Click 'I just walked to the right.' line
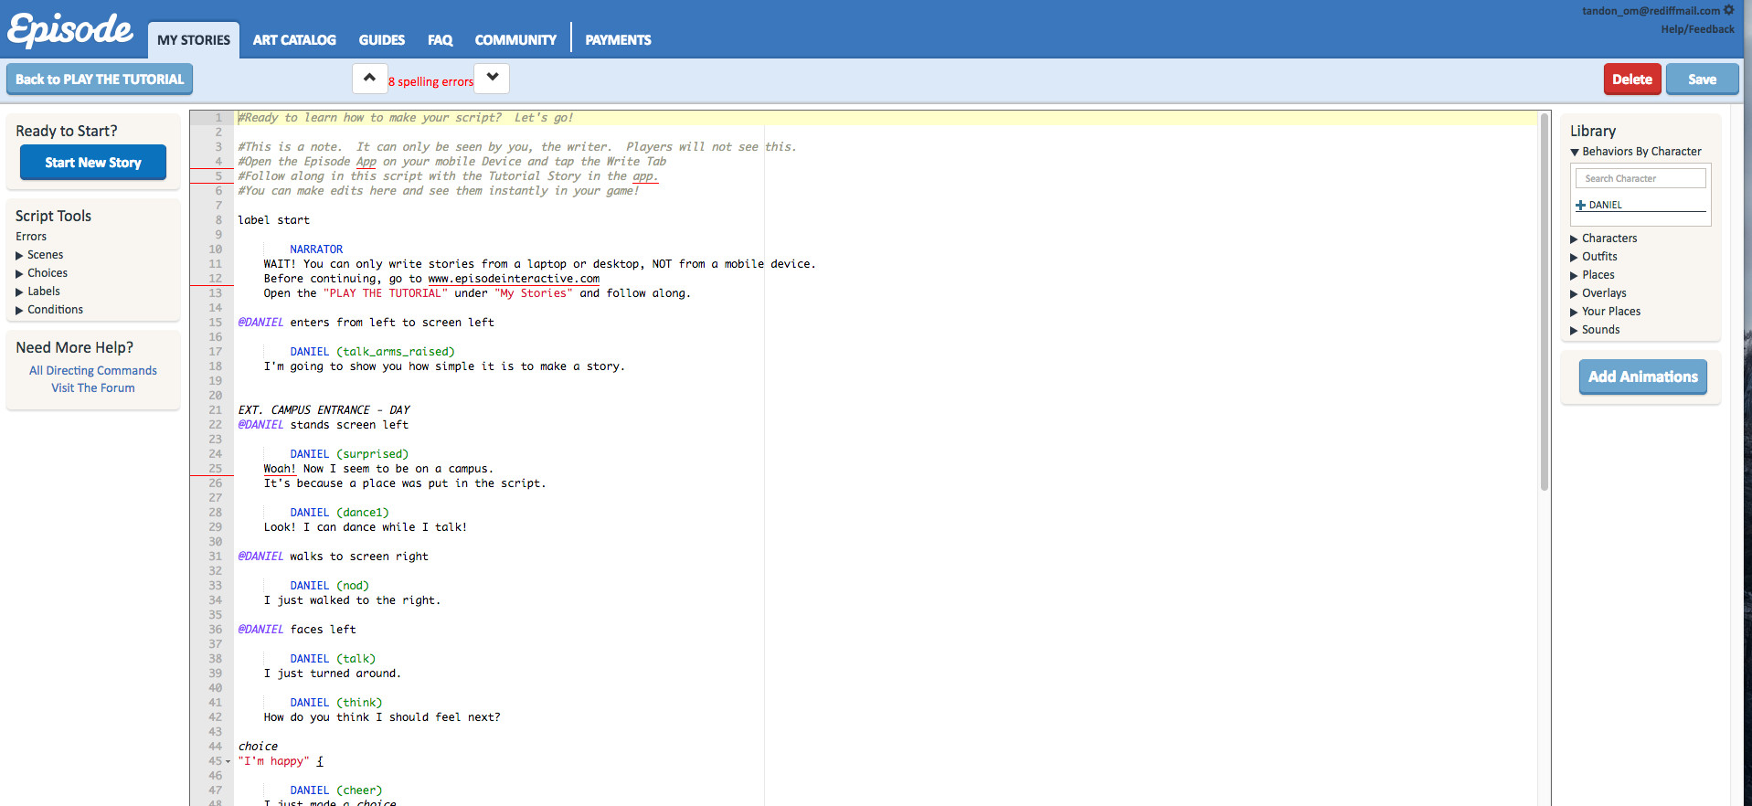Viewport: 1752px width, 806px height. pos(352,600)
